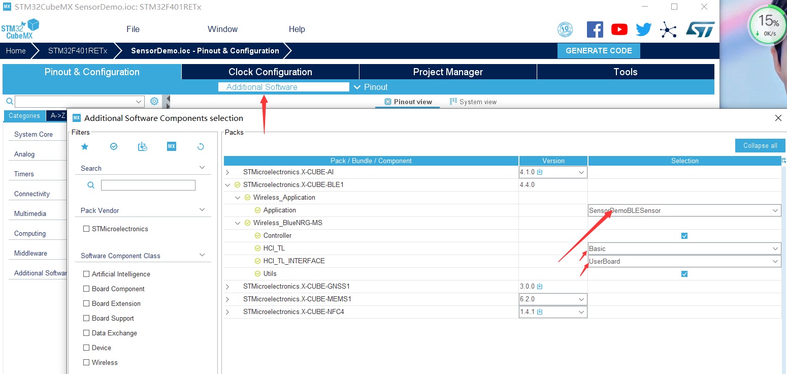Close the Additional Software Components selection dialog
This screenshot has height=374, width=787.
coord(778,118)
